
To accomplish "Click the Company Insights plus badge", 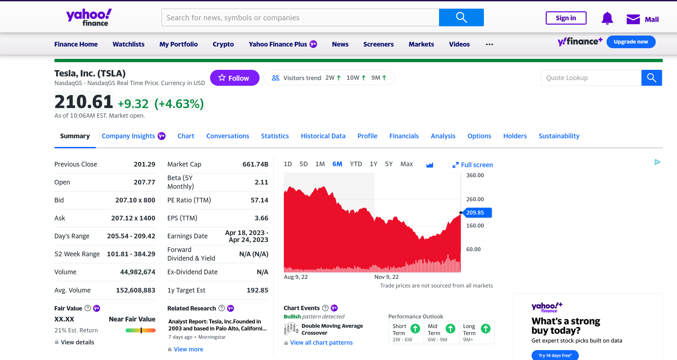I will click(x=162, y=136).
